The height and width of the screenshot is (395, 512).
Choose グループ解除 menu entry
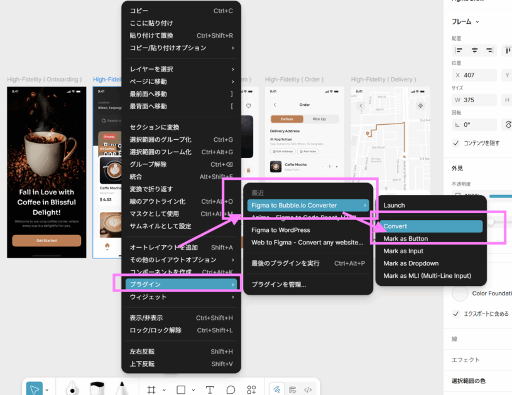[x=181, y=164]
